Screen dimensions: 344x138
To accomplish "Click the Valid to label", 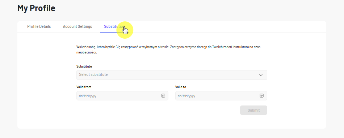I will [x=181, y=87].
